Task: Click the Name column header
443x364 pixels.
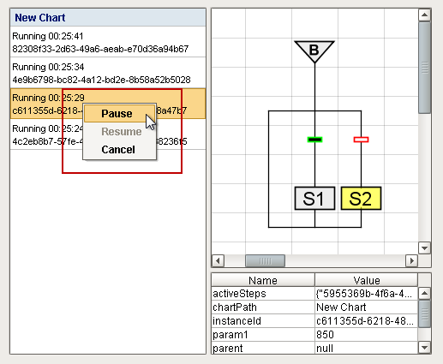Action: click(263, 280)
